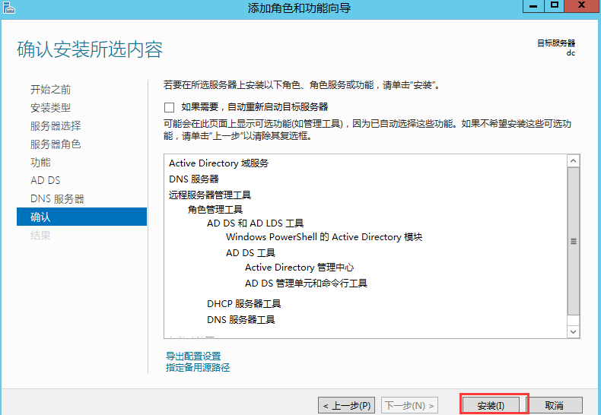The height and width of the screenshot is (415, 601).
Task: Select AD DS step in sidebar
Action: 45,180
